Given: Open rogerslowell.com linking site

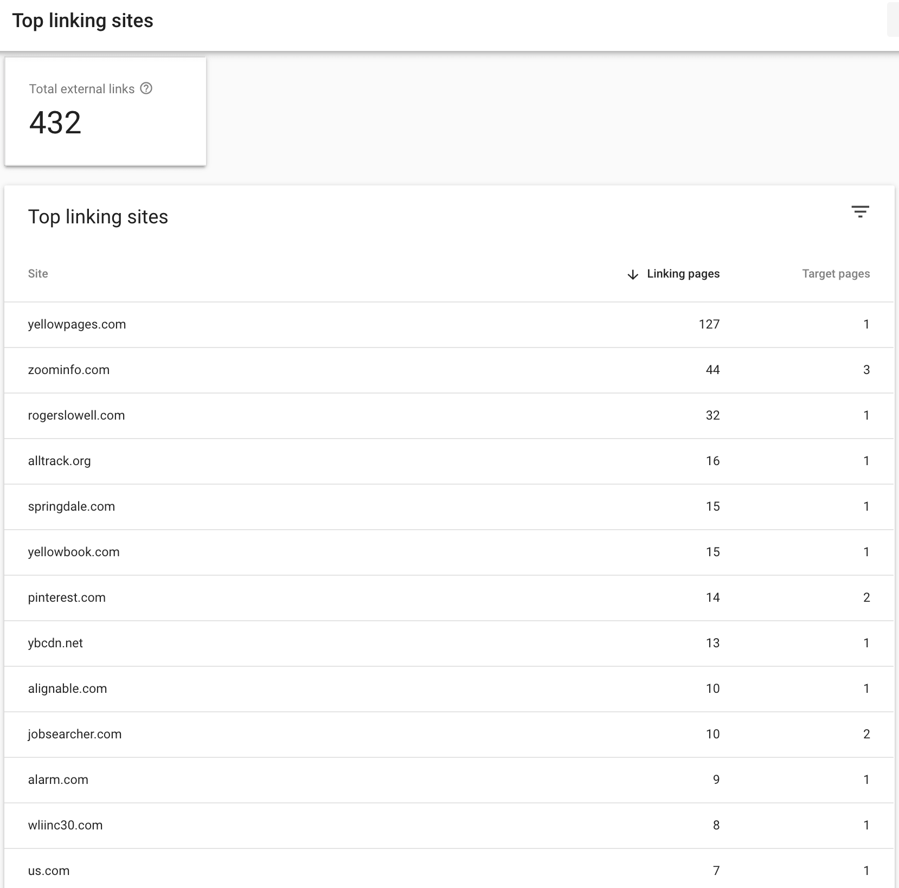Looking at the screenshot, I should [76, 415].
